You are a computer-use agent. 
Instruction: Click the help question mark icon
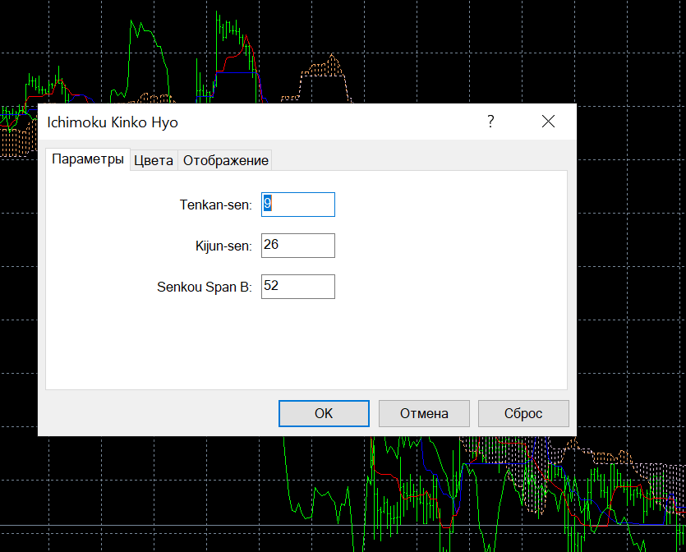point(490,122)
